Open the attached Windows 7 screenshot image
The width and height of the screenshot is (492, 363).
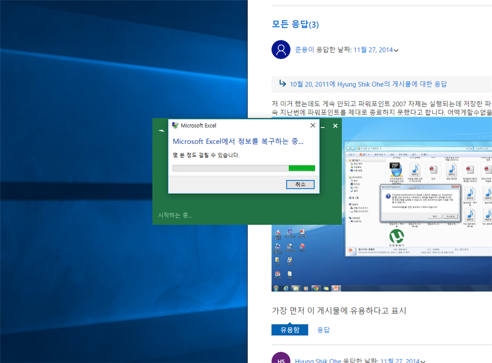point(381,205)
